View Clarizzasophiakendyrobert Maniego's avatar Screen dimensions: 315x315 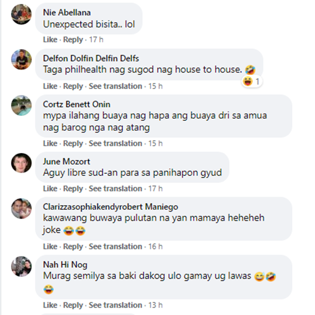pos(21,208)
